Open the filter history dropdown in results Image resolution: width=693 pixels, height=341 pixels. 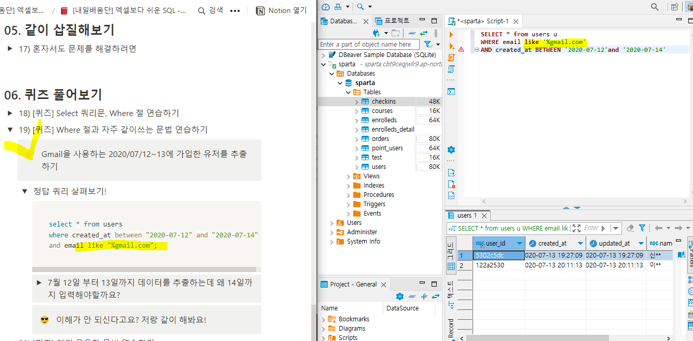tap(616, 228)
